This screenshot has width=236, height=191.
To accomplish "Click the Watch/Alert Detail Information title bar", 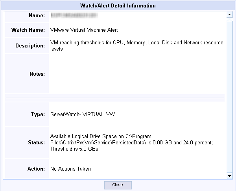I will coord(118,5).
